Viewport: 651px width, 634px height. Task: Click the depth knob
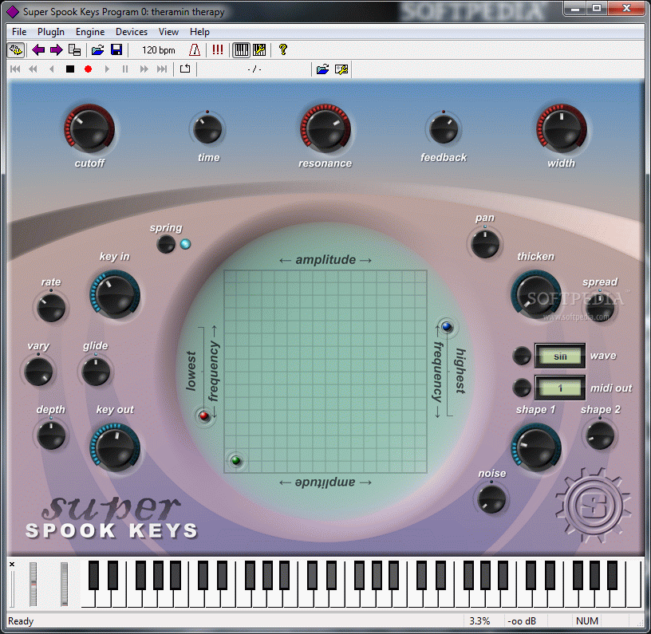51,435
